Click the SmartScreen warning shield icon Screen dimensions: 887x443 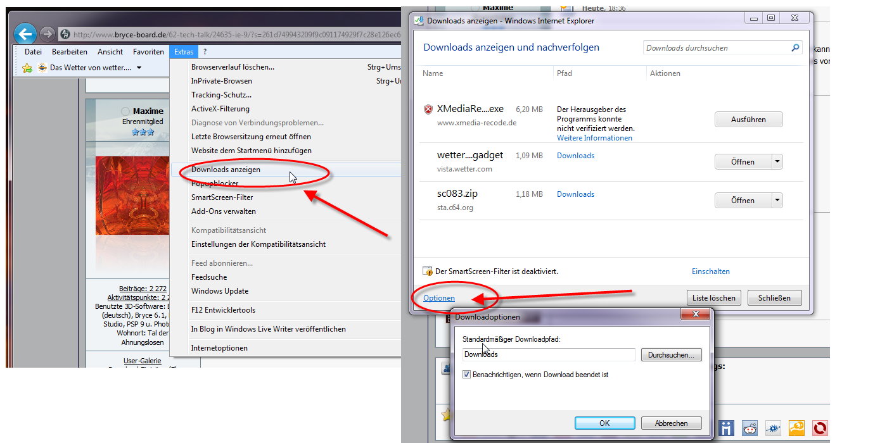pos(428,271)
